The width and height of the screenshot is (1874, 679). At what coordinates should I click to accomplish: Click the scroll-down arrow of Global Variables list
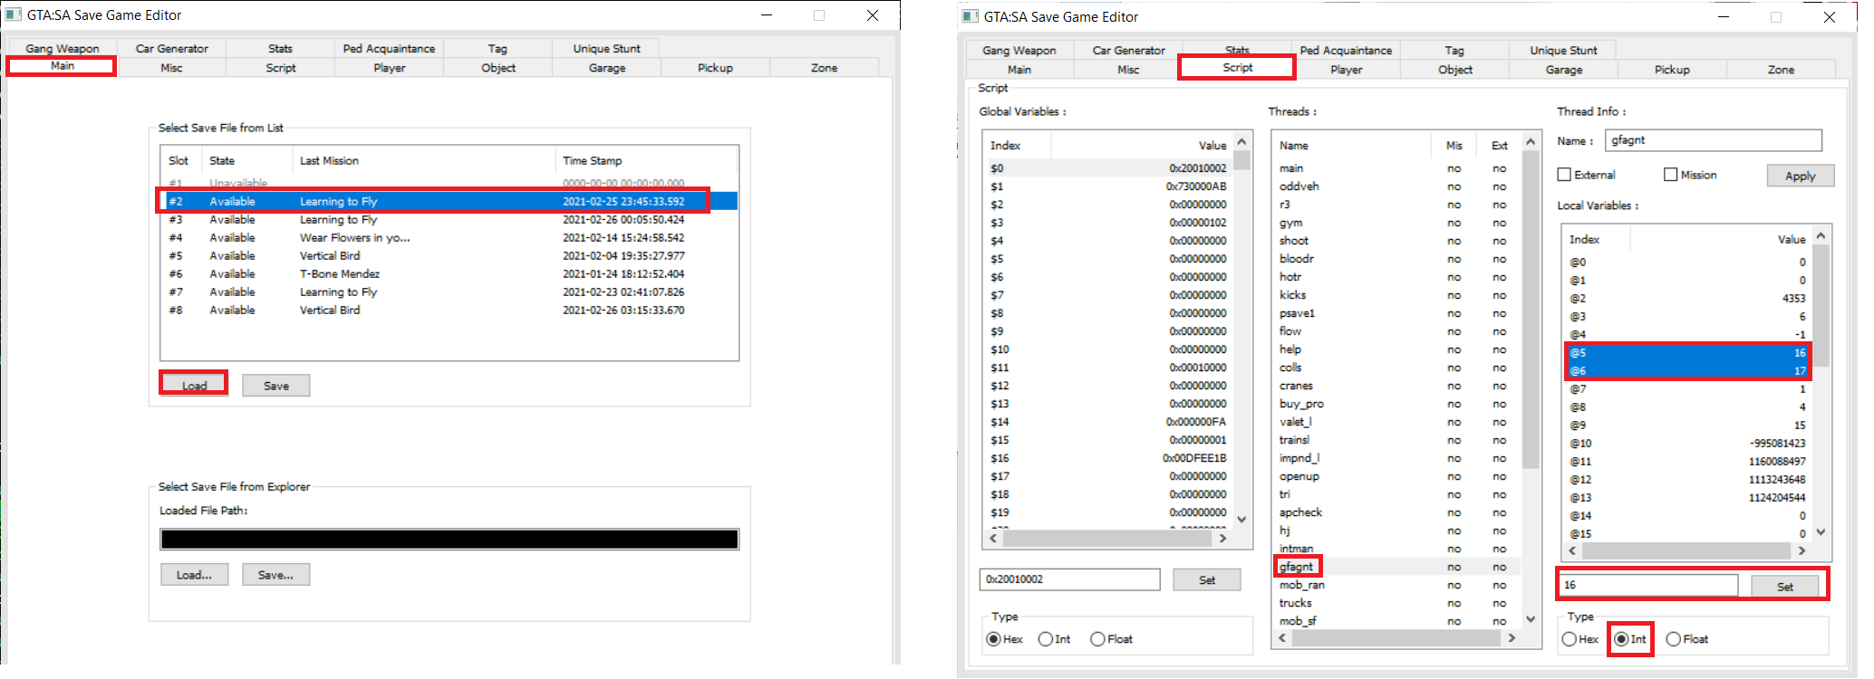coord(1241,519)
